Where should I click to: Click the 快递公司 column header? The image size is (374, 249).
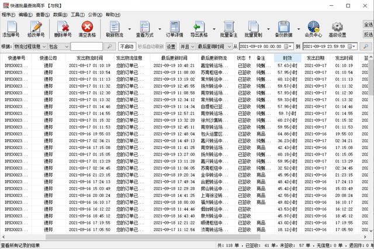pos(49,58)
